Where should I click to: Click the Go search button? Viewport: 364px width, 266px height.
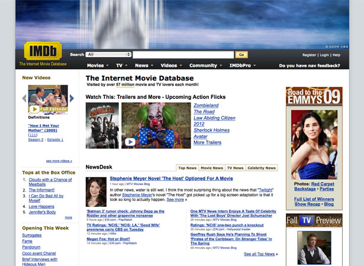(x=241, y=55)
